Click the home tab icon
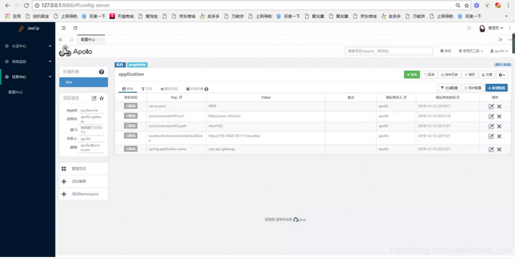Screen dimensions: 515x259 point(71,40)
